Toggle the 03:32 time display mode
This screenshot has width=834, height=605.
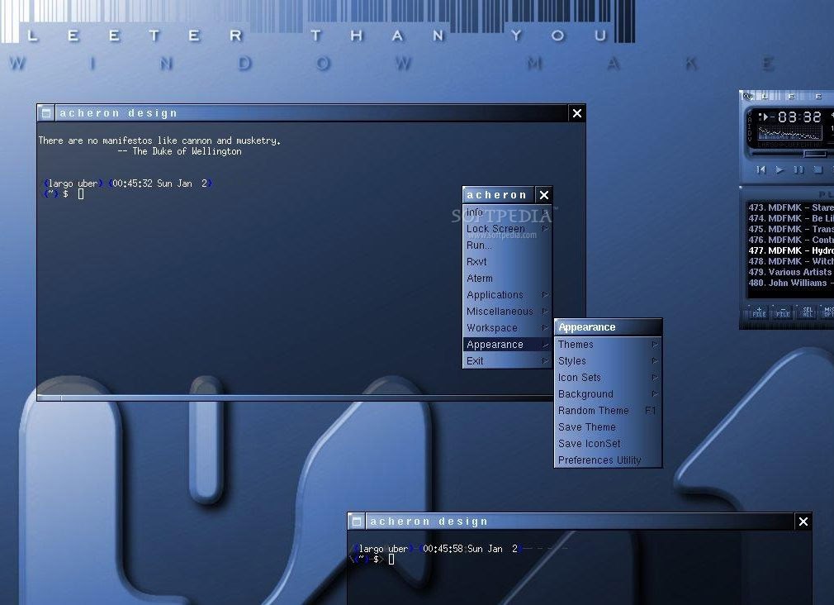point(798,117)
